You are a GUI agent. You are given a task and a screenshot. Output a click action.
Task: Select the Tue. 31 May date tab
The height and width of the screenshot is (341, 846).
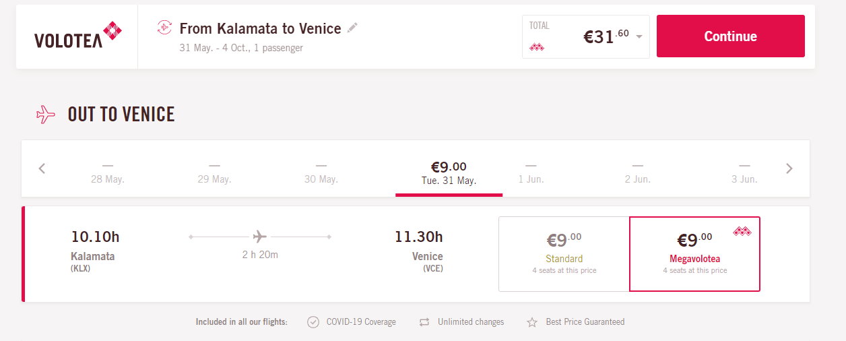click(449, 172)
